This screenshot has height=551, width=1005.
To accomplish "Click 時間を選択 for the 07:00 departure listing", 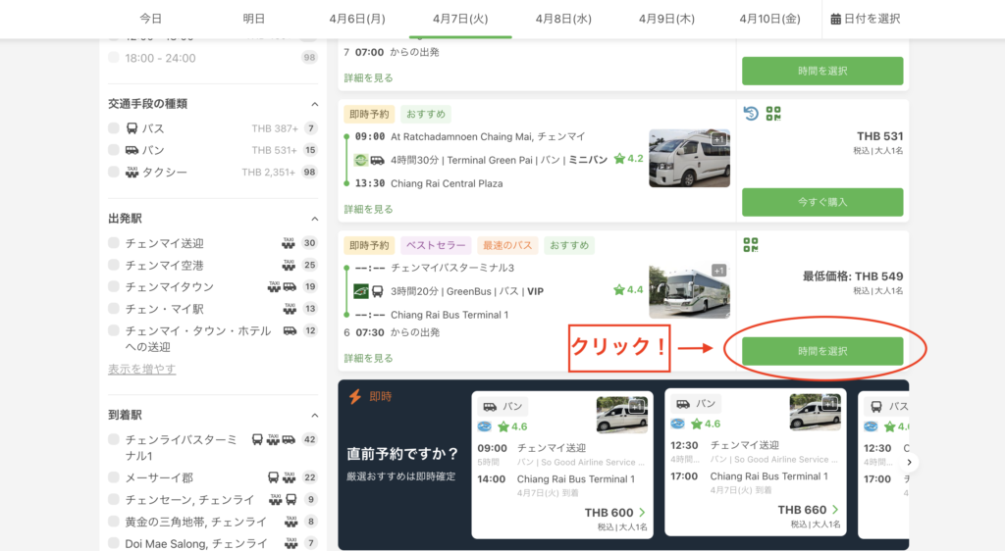I will point(822,71).
